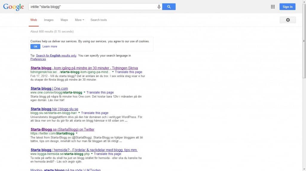Click the 'Feb 17, 2012' snippet text
Viewport: 306px width, 171px height.
39,76
